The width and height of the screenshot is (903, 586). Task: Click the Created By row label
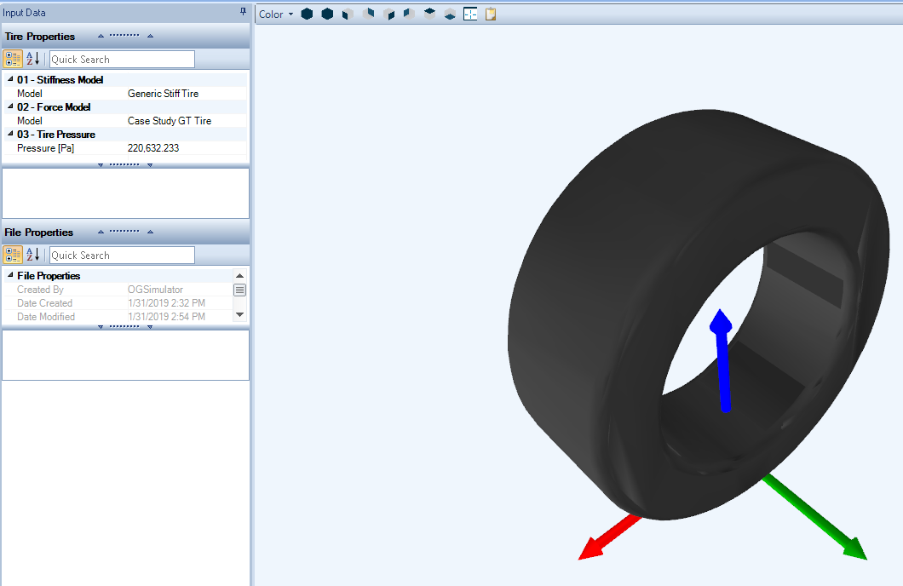coord(40,290)
